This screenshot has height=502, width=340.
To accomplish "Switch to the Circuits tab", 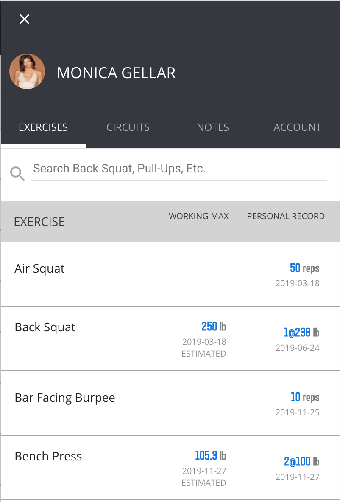I will click(x=128, y=127).
